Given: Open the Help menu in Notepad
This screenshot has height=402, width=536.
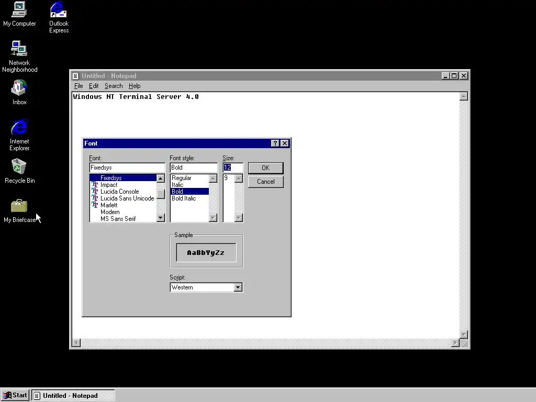Looking at the screenshot, I should [x=135, y=86].
